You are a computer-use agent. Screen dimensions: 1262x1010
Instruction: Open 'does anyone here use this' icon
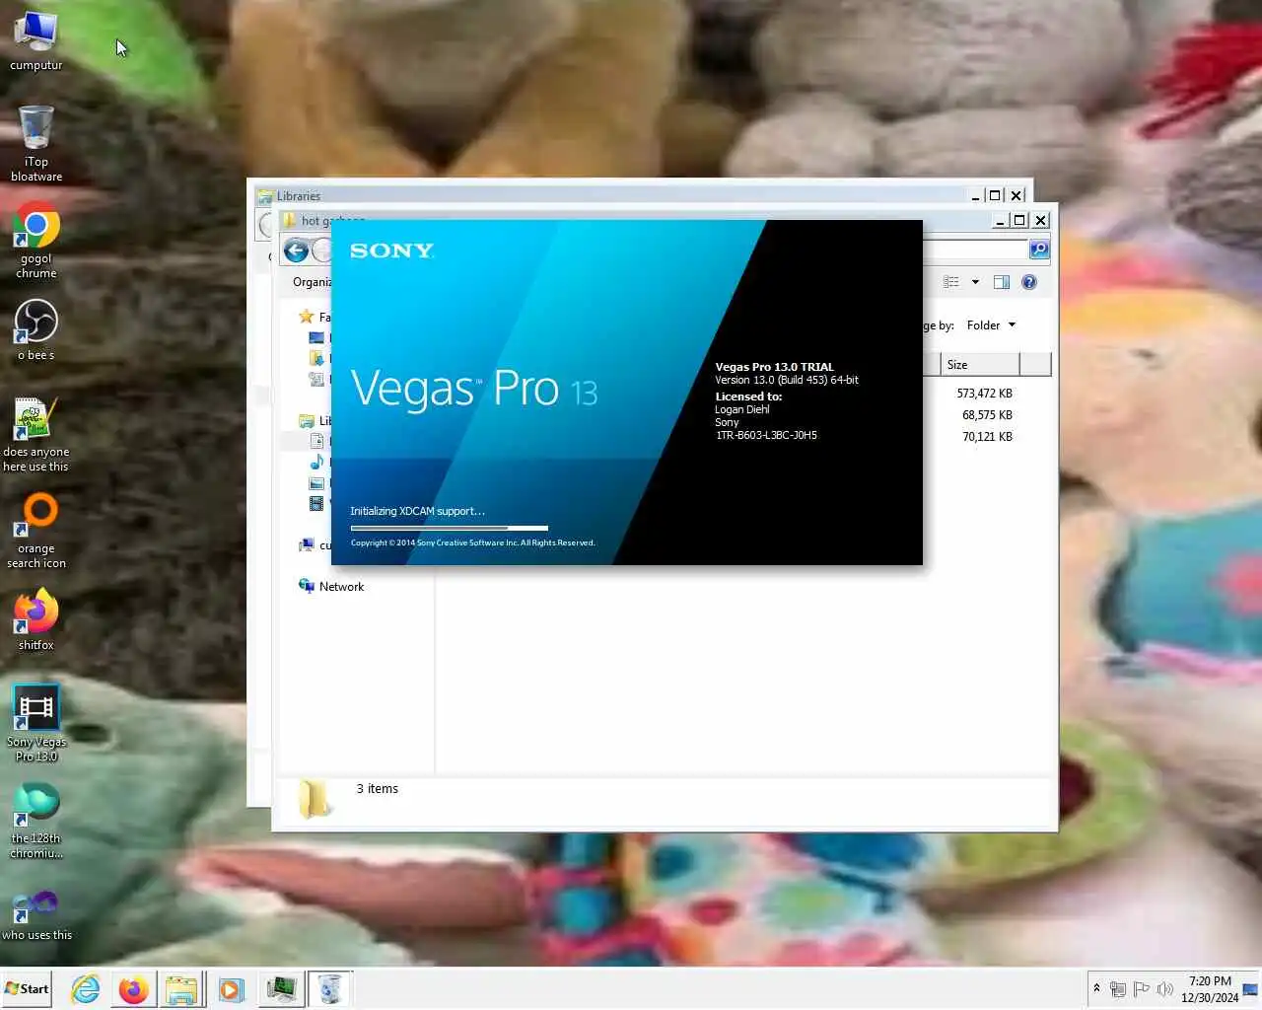point(36,435)
